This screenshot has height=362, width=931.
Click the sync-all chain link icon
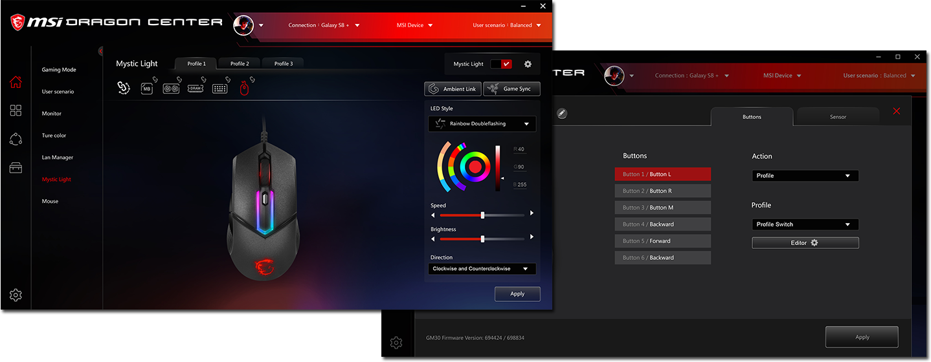(x=123, y=88)
